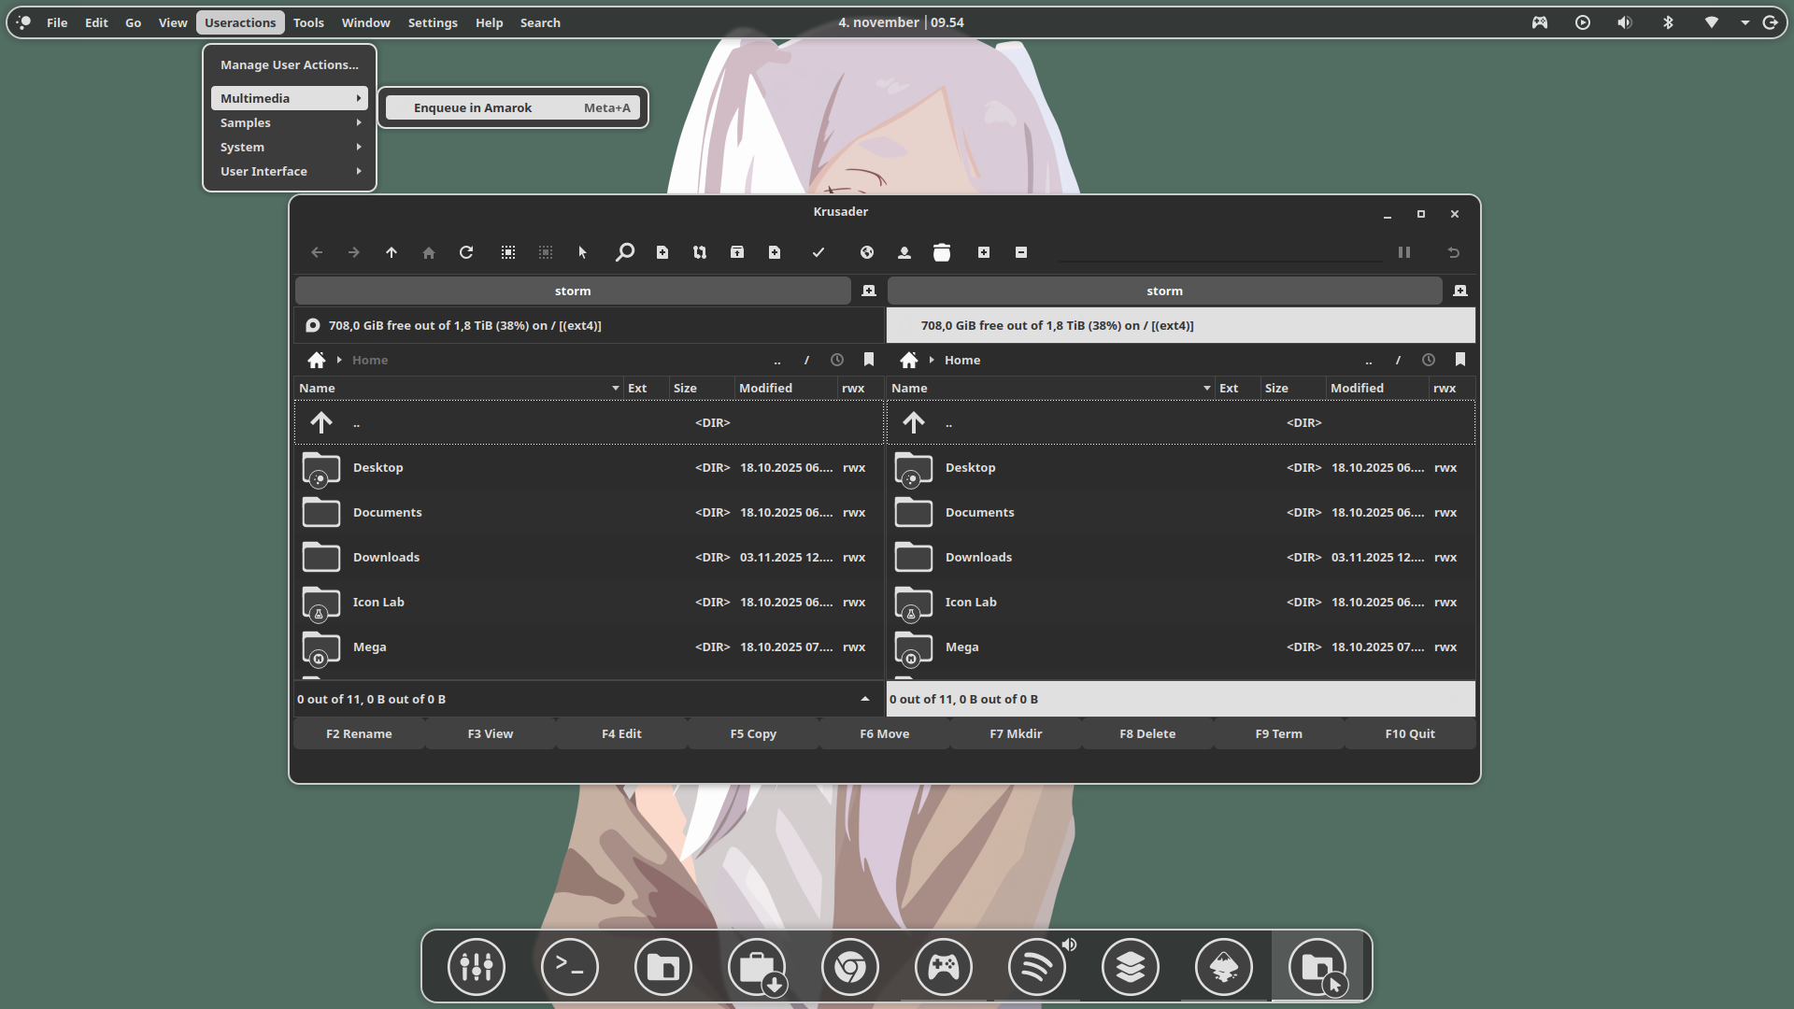Click the trash bin toolbar icon
The image size is (1794, 1009).
pos(942,252)
